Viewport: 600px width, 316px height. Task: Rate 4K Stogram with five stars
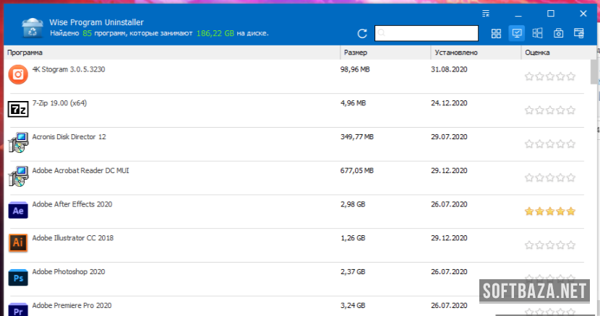(571, 76)
